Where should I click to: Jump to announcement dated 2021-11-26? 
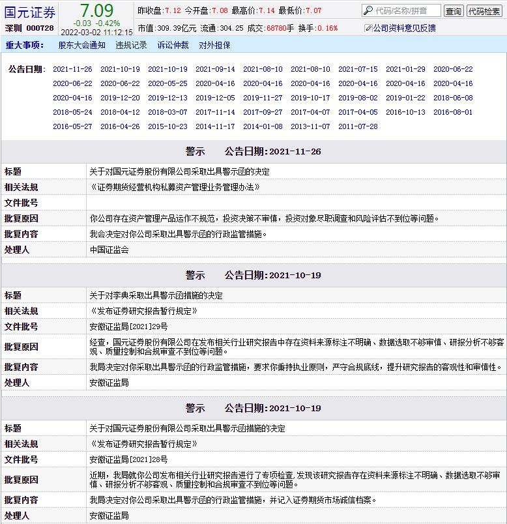click(x=72, y=69)
